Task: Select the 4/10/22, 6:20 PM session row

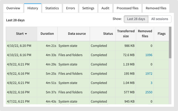Action: tap(87, 46)
